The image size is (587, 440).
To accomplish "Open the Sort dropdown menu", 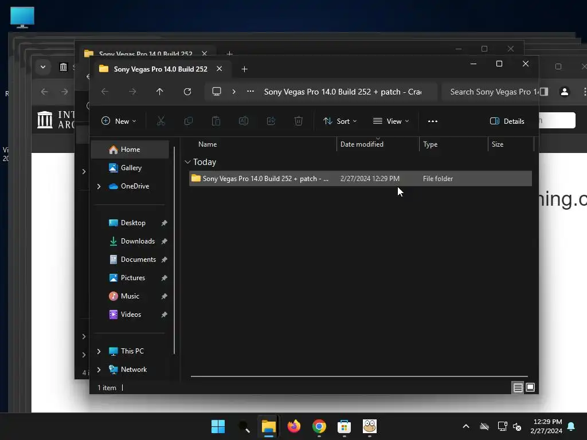I will pos(340,121).
